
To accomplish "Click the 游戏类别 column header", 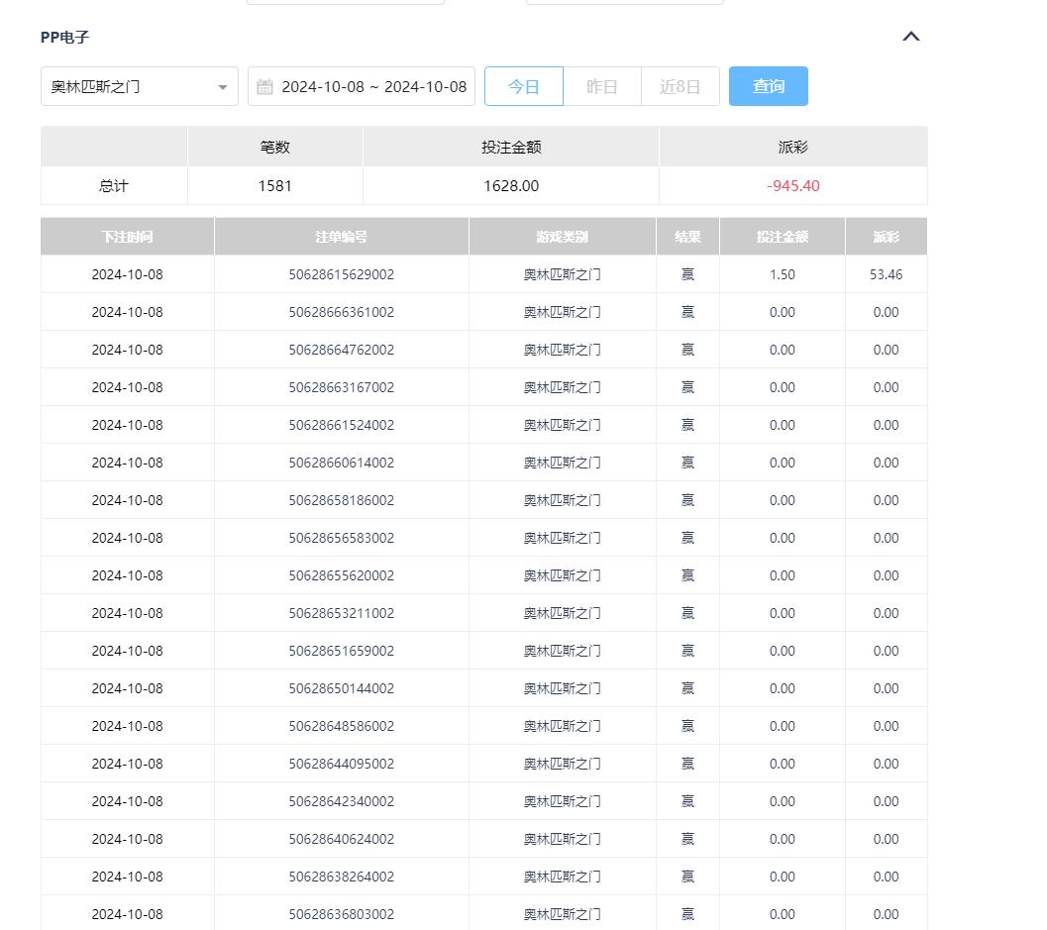I will coord(562,237).
